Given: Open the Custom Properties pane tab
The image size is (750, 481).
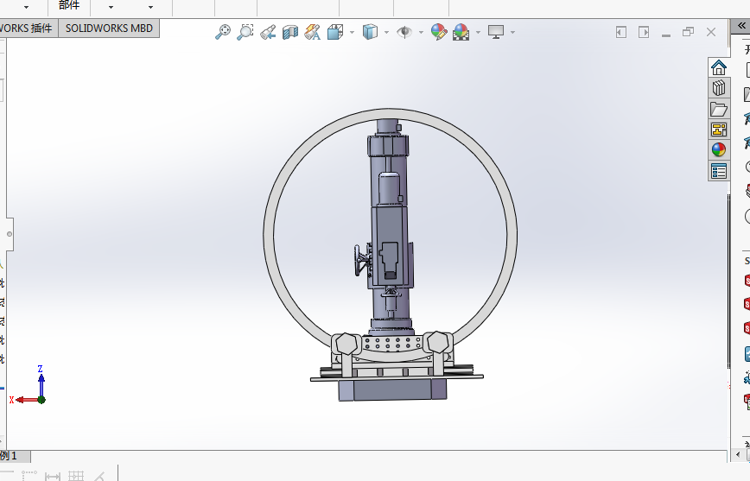Looking at the screenshot, I should pos(718,171).
